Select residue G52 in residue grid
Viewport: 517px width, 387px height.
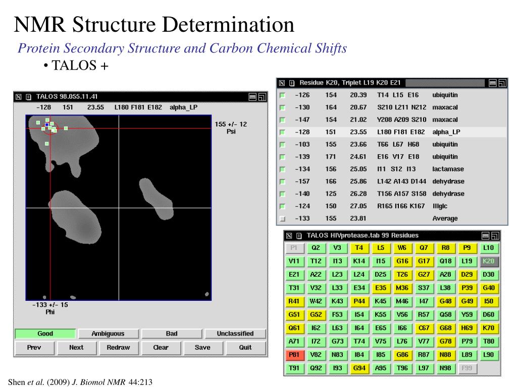316,315
